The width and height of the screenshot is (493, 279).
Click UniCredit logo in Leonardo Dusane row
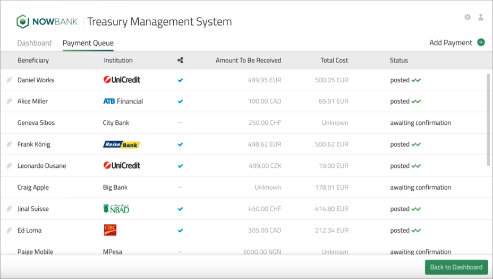point(122,165)
